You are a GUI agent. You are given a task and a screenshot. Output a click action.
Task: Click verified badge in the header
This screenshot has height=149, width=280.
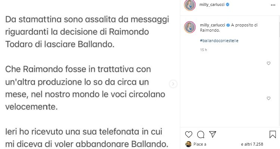tap(228, 4)
